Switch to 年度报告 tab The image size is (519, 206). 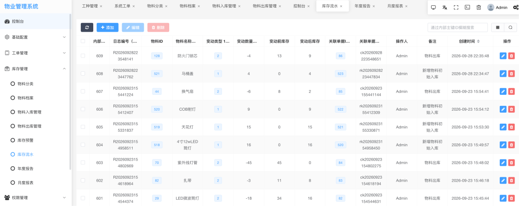coord(362,6)
